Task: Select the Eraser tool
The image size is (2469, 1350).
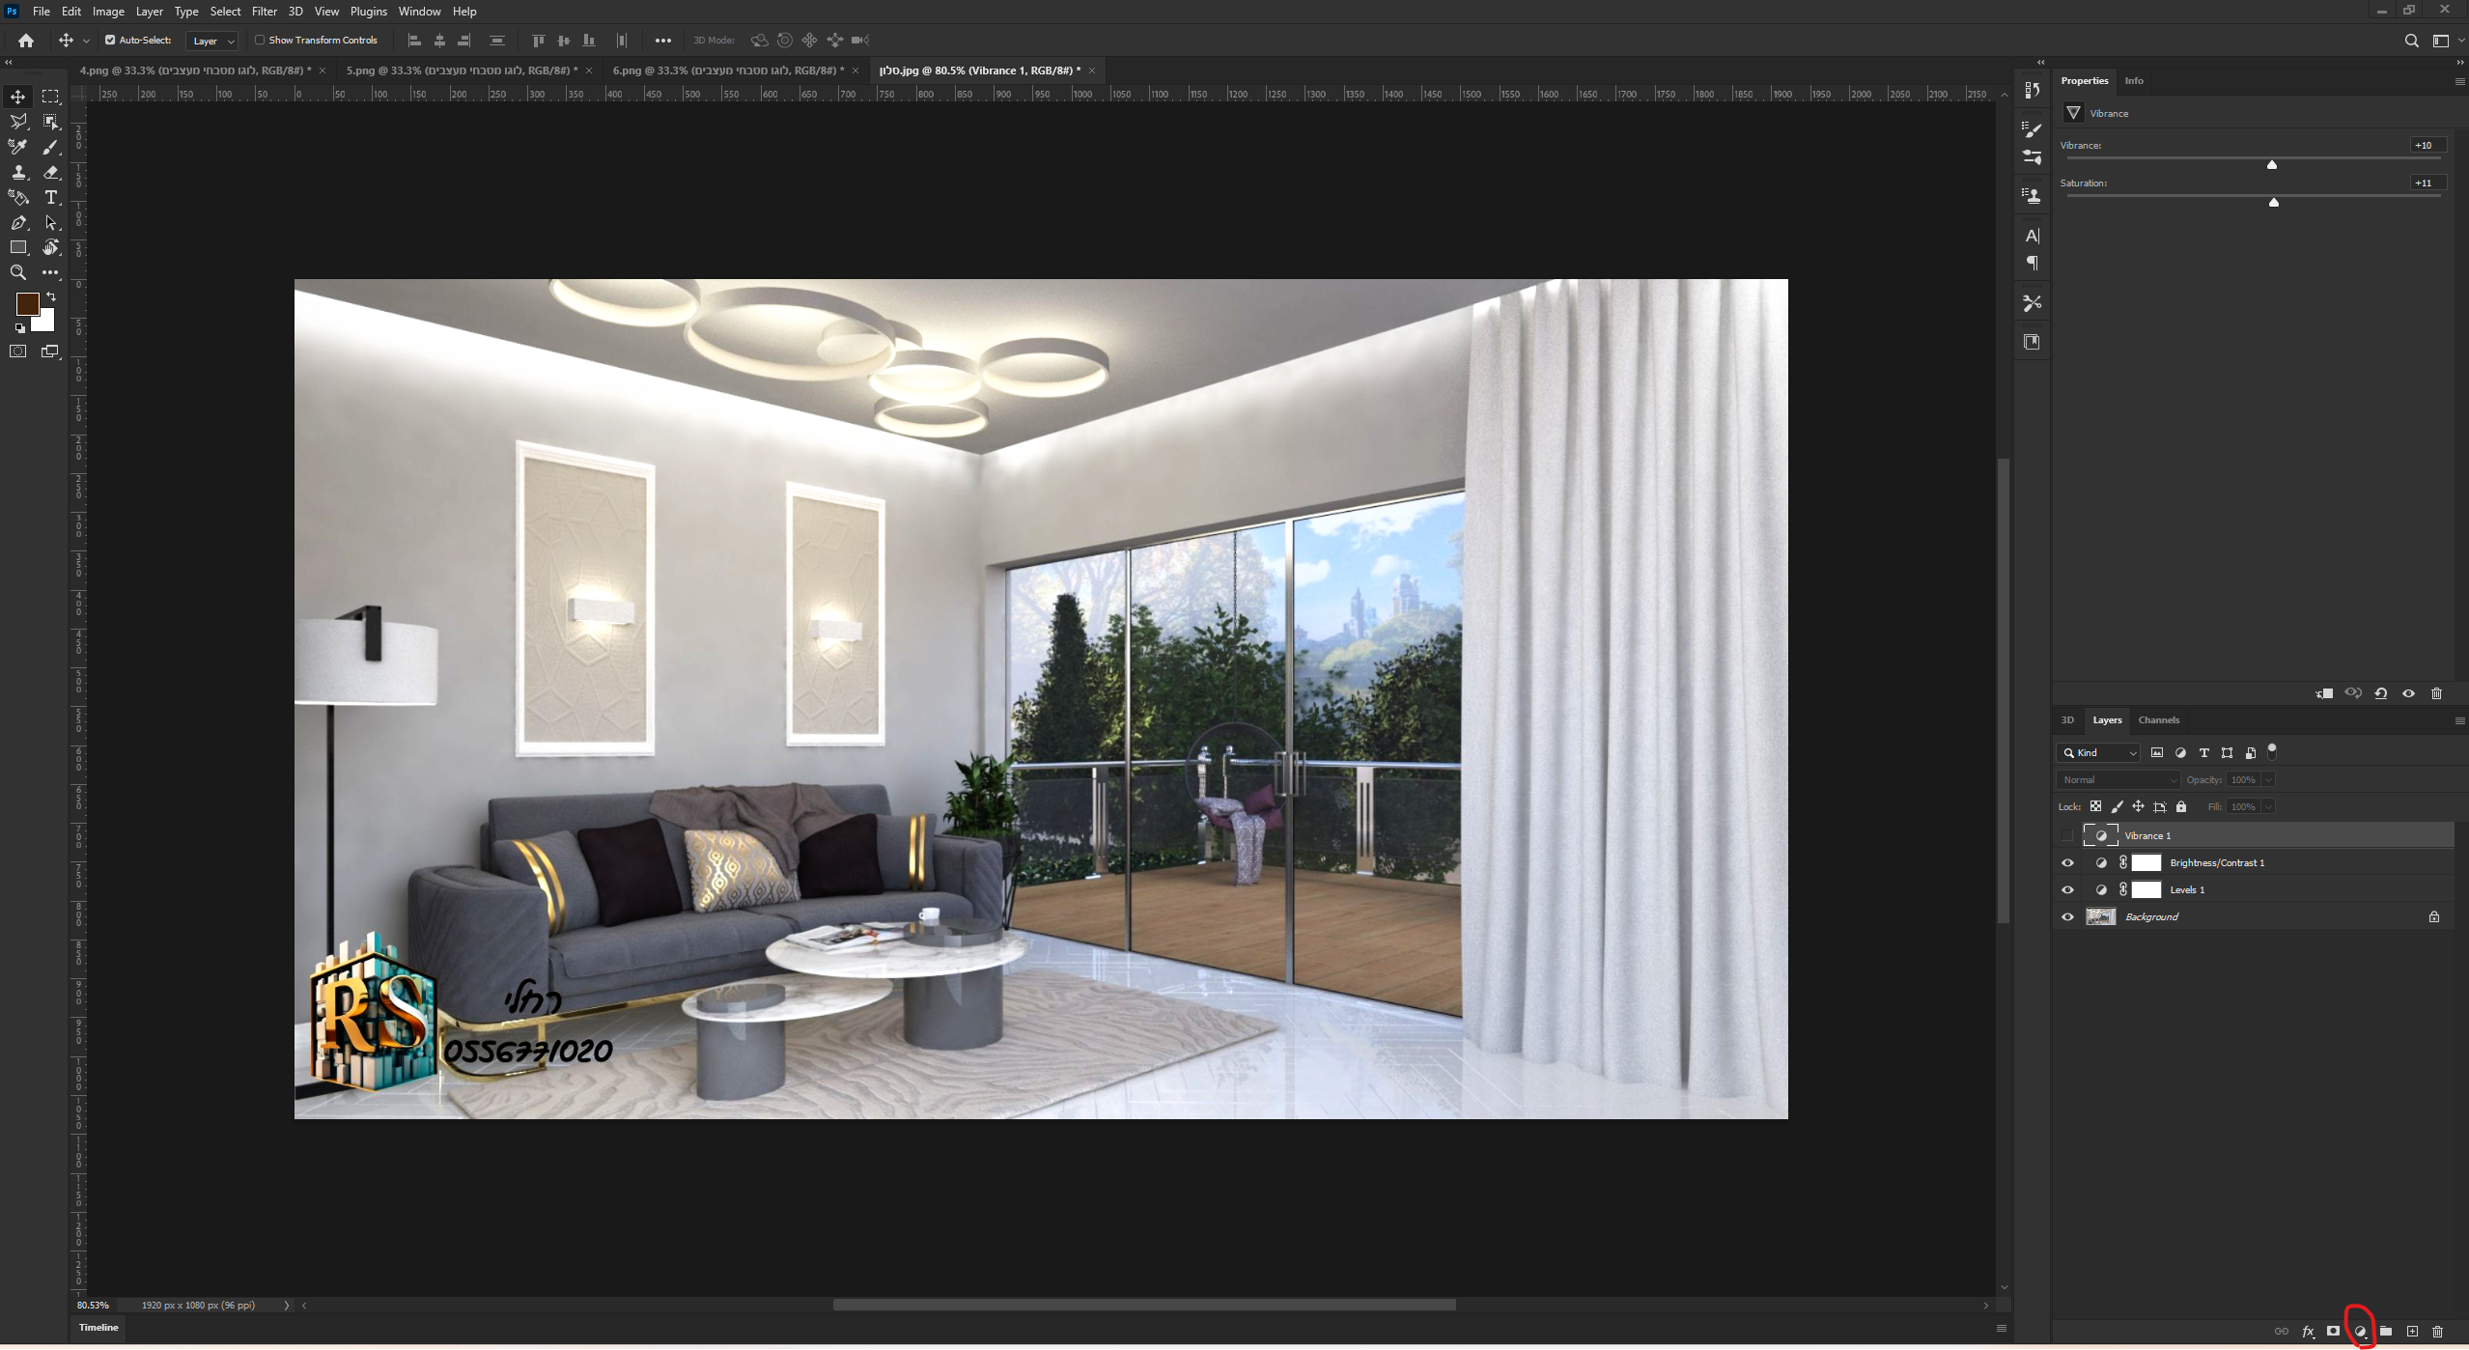Action: [51, 173]
